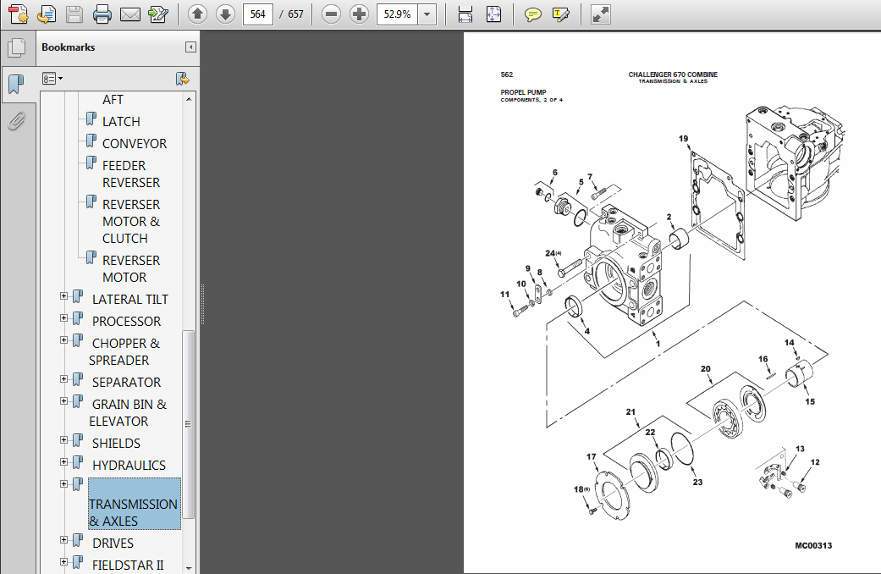Click the CONVEYOR bookmark ribbon icon

click(91, 141)
